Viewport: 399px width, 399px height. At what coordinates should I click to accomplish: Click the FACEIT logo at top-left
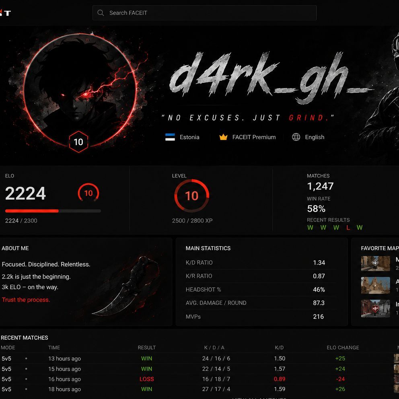(5, 12)
